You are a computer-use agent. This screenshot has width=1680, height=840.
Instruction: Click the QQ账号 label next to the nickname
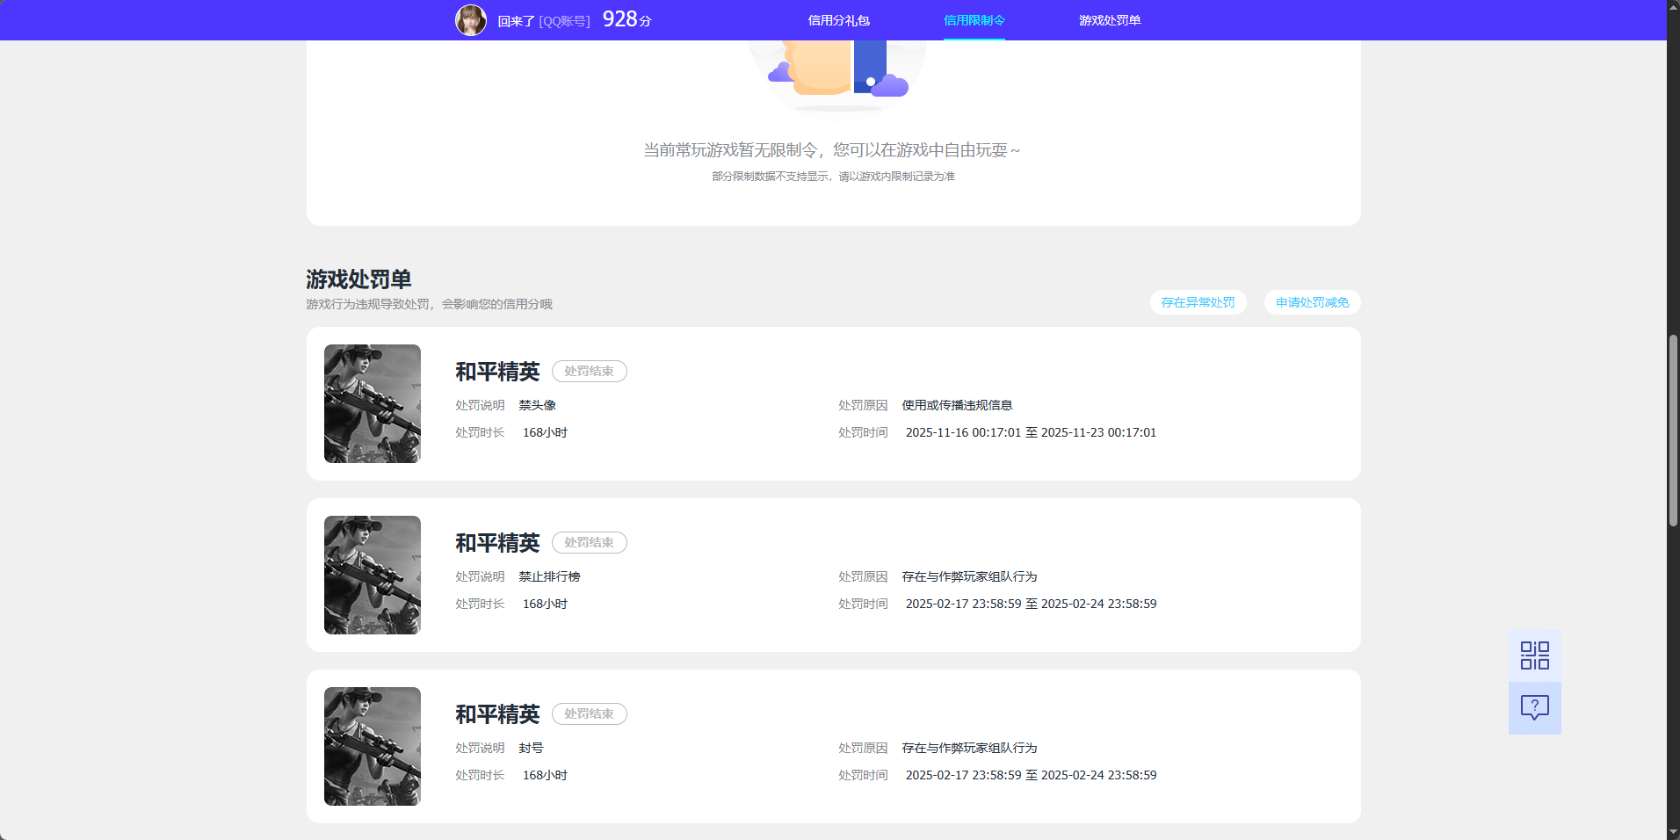pos(566,19)
